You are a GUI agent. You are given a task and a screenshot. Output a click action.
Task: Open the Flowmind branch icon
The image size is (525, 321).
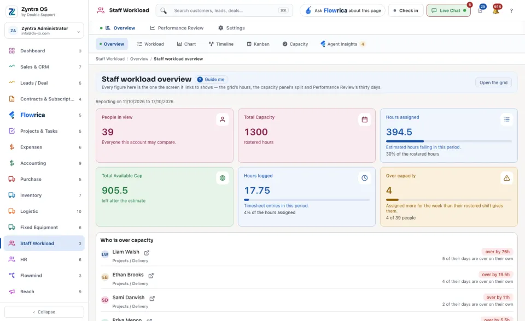click(x=11, y=276)
